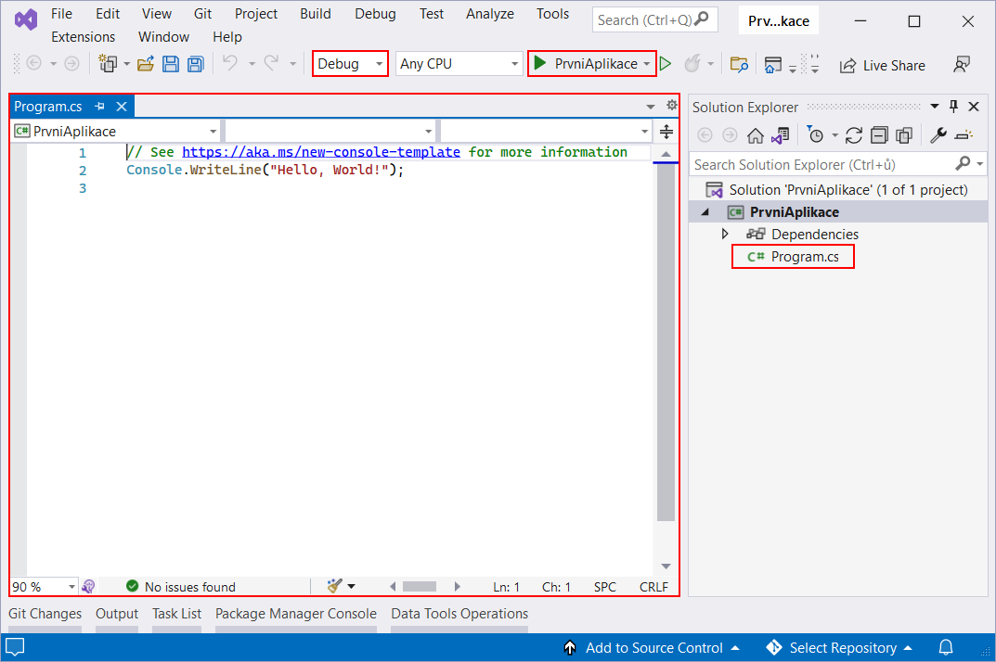
Task: Click the Live Share icon button
Action: (x=882, y=66)
